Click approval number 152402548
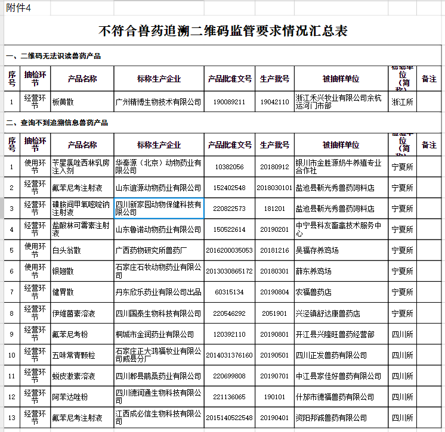The width and height of the screenshot is (445, 432). (229, 188)
